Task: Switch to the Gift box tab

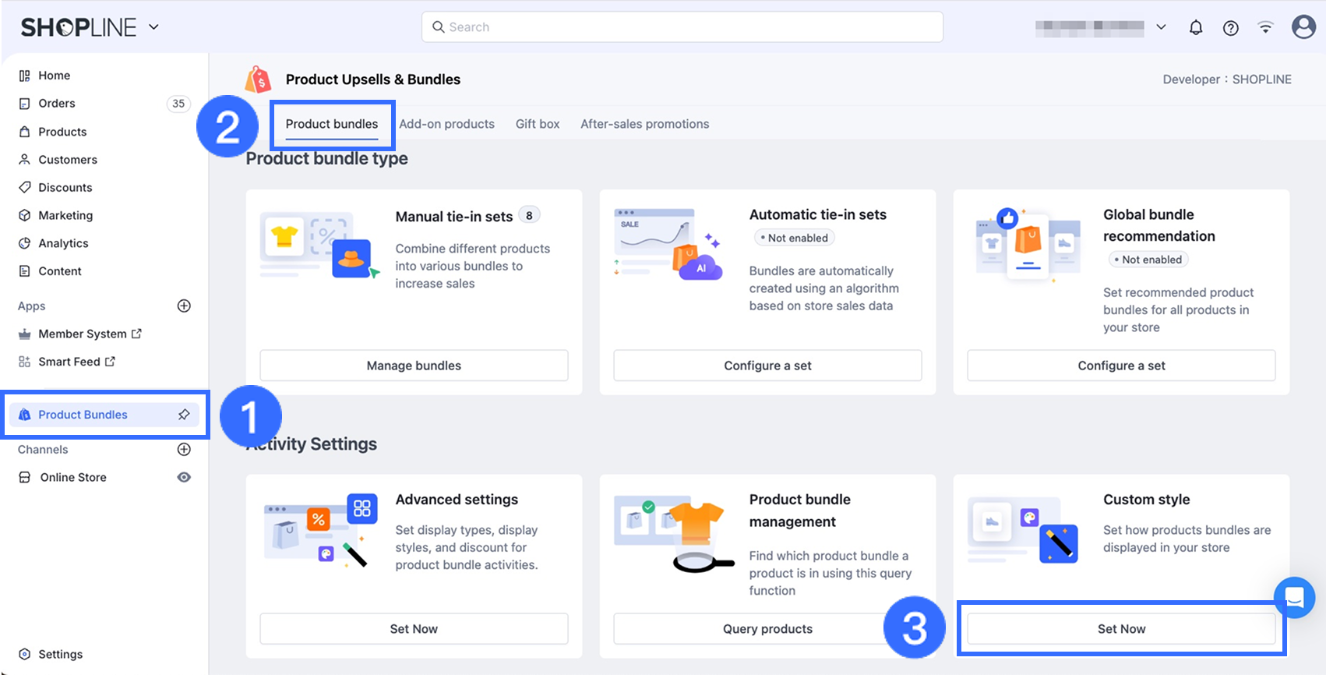Action: point(538,124)
